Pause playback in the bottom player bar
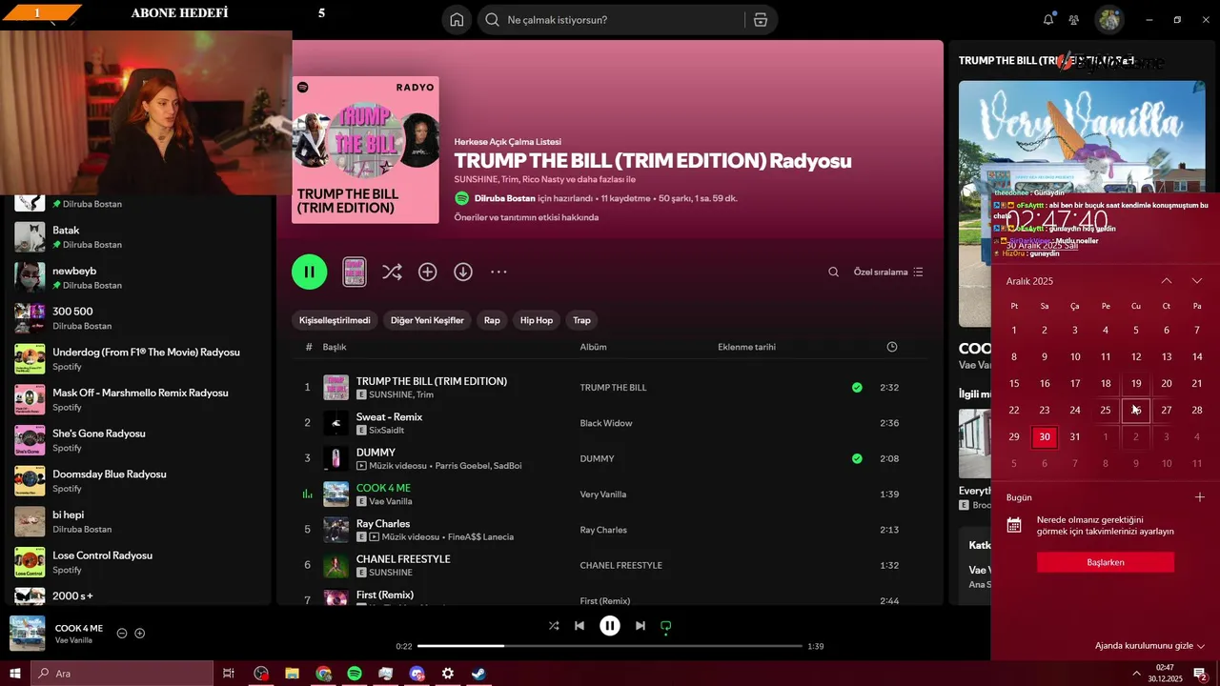 point(610,626)
